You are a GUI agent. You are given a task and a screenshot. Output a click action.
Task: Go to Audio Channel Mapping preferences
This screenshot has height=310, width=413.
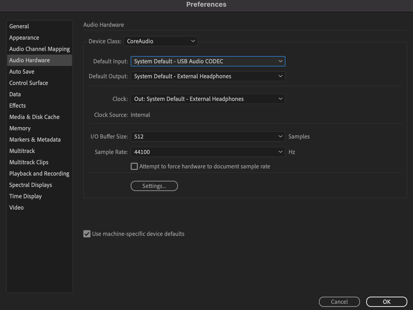tap(39, 49)
